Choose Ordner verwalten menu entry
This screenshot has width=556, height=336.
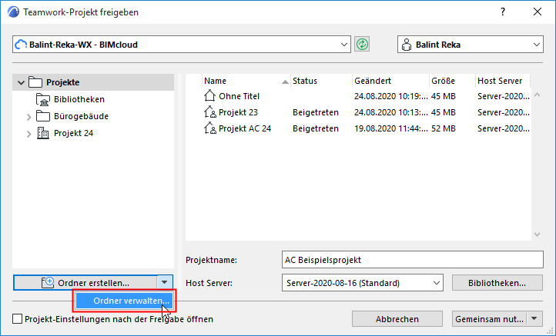pos(124,301)
